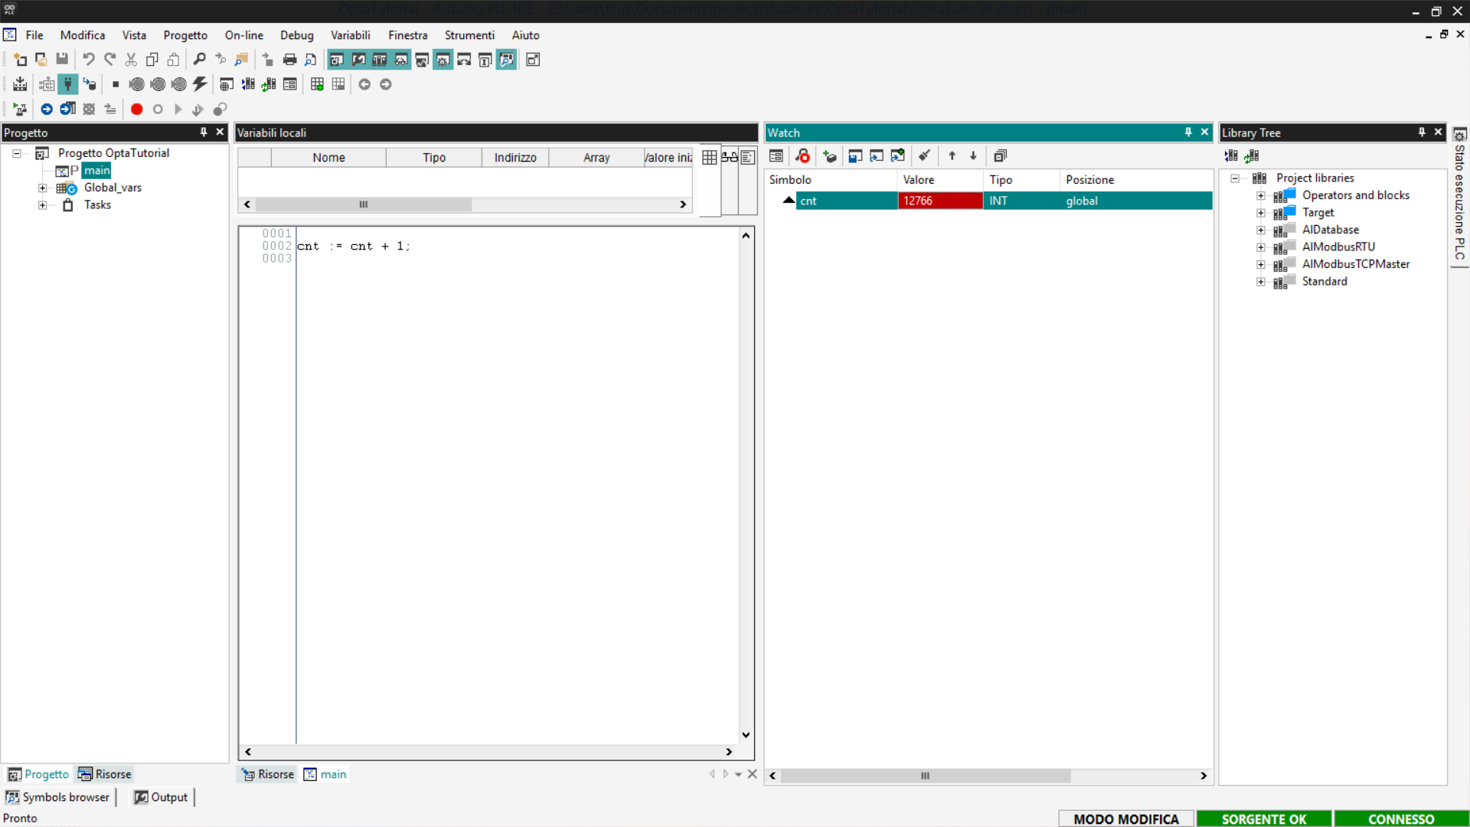
Task: Click the lightning bolt icon
Action: 200,84
